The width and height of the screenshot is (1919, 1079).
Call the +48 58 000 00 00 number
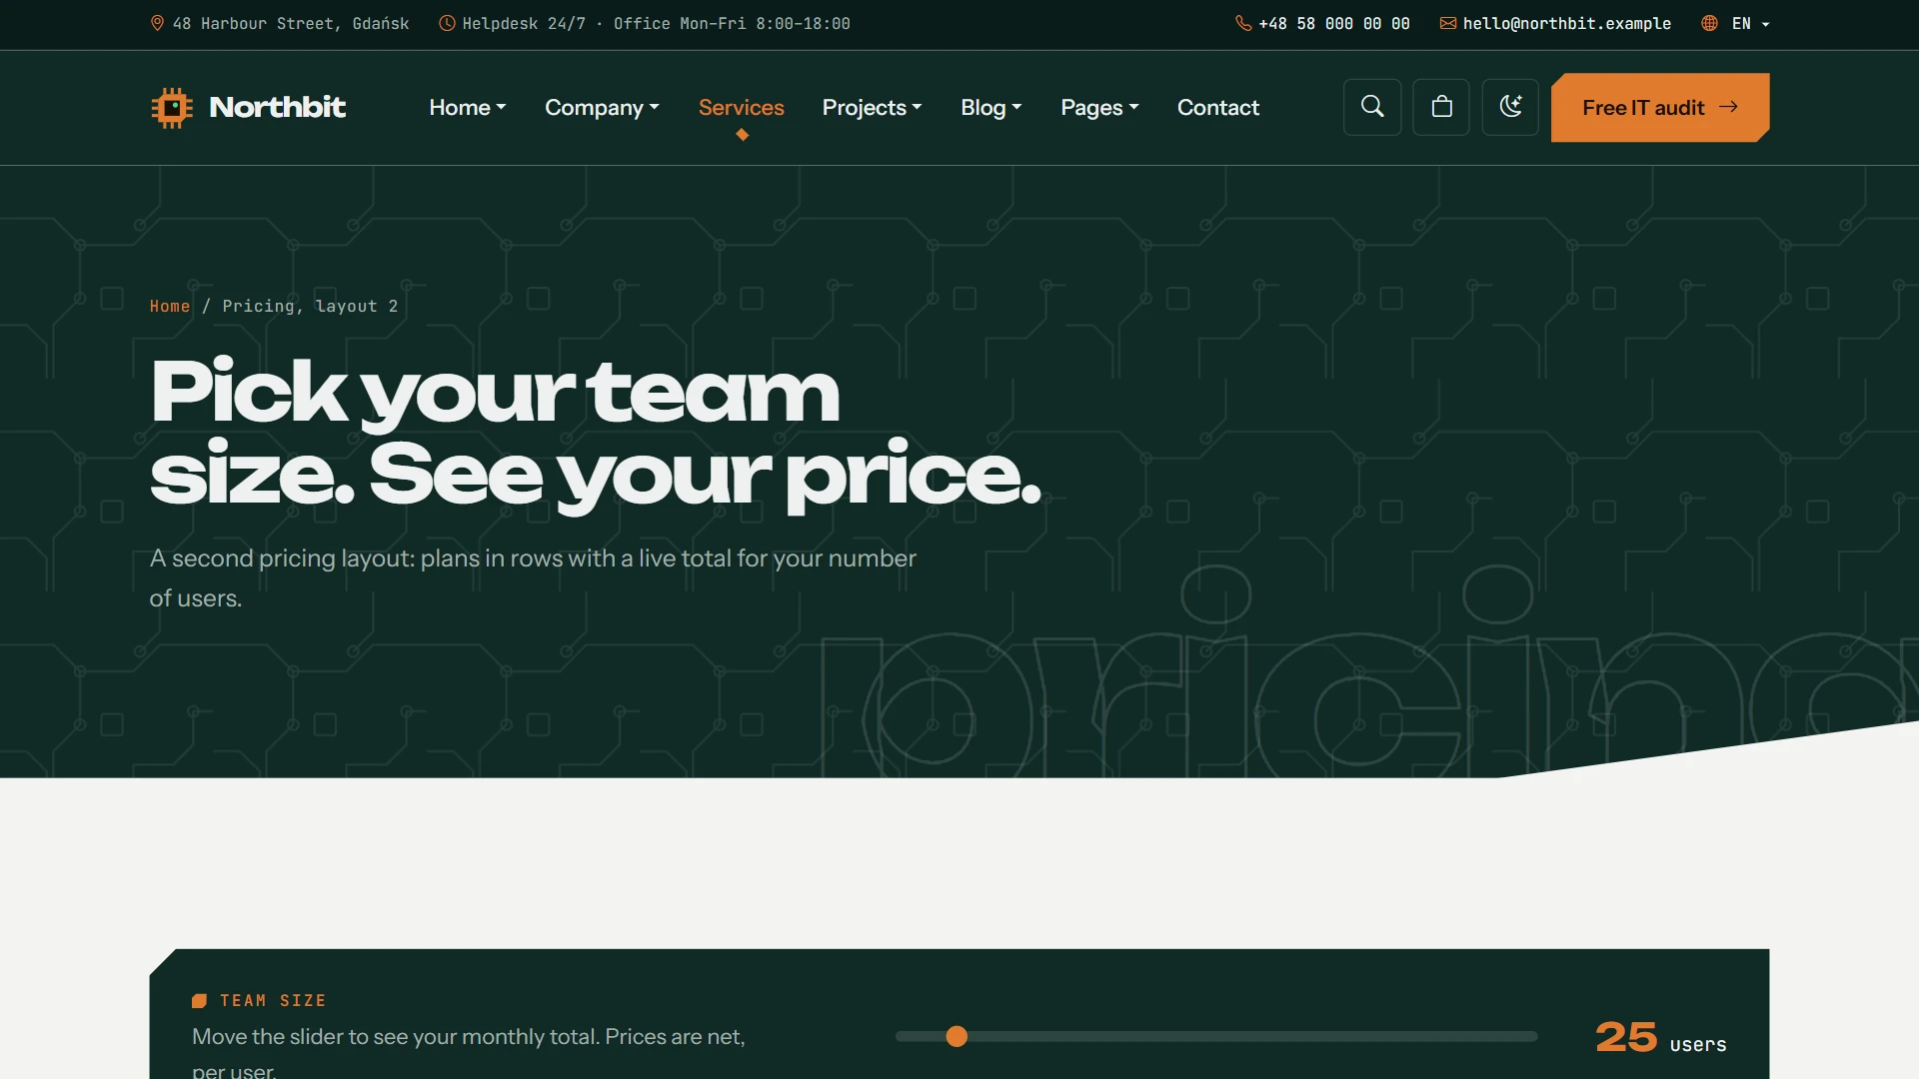(x=1334, y=23)
